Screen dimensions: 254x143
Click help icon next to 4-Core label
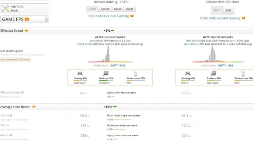click(x=11, y=135)
